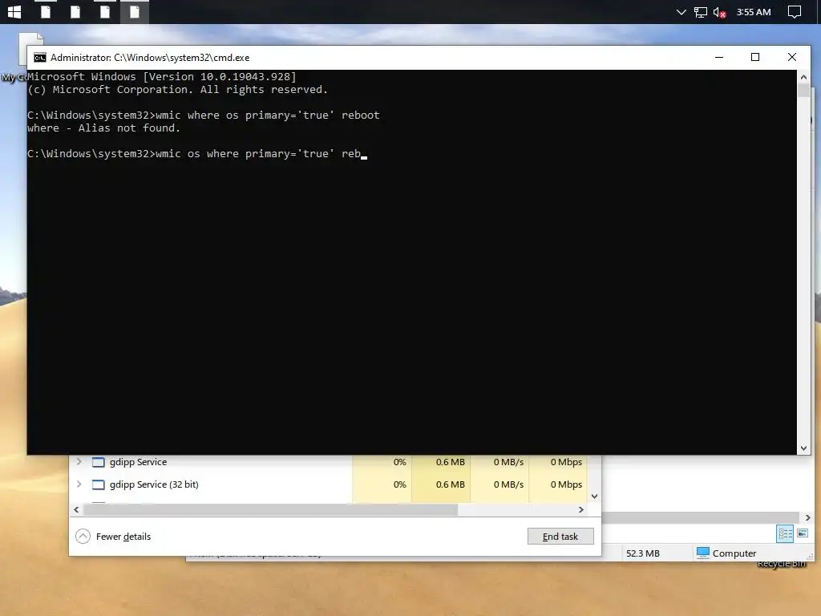Open the network status tray icon
The image size is (821, 616).
tap(700, 12)
